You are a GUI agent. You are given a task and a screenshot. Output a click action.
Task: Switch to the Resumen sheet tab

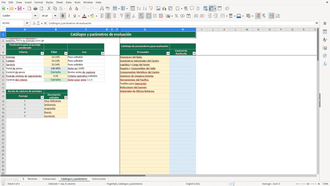tap(32, 179)
